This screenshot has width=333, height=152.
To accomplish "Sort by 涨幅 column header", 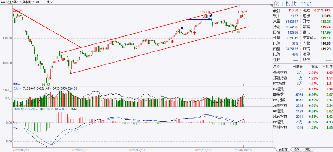I will coord(314,67).
